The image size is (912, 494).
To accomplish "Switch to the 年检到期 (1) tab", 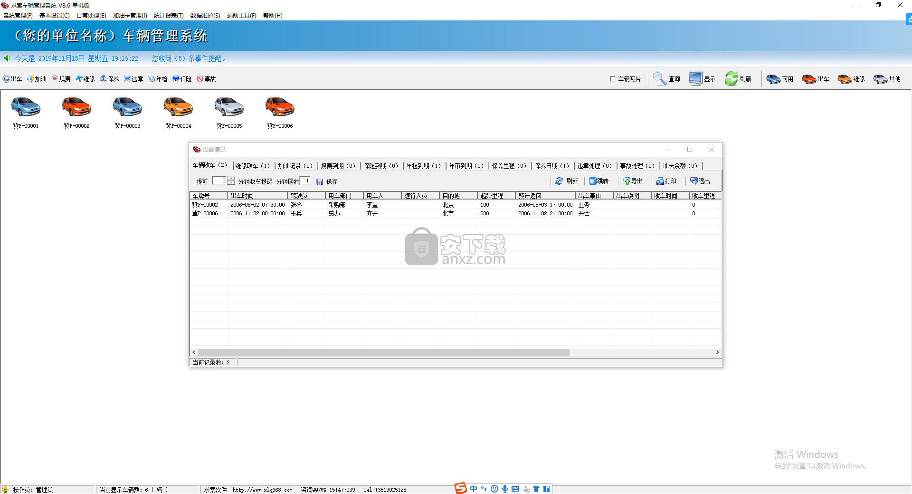I will [424, 166].
